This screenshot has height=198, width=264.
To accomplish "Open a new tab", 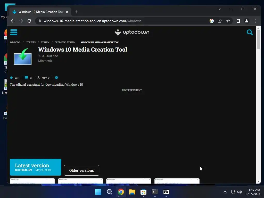I will point(77,12).
